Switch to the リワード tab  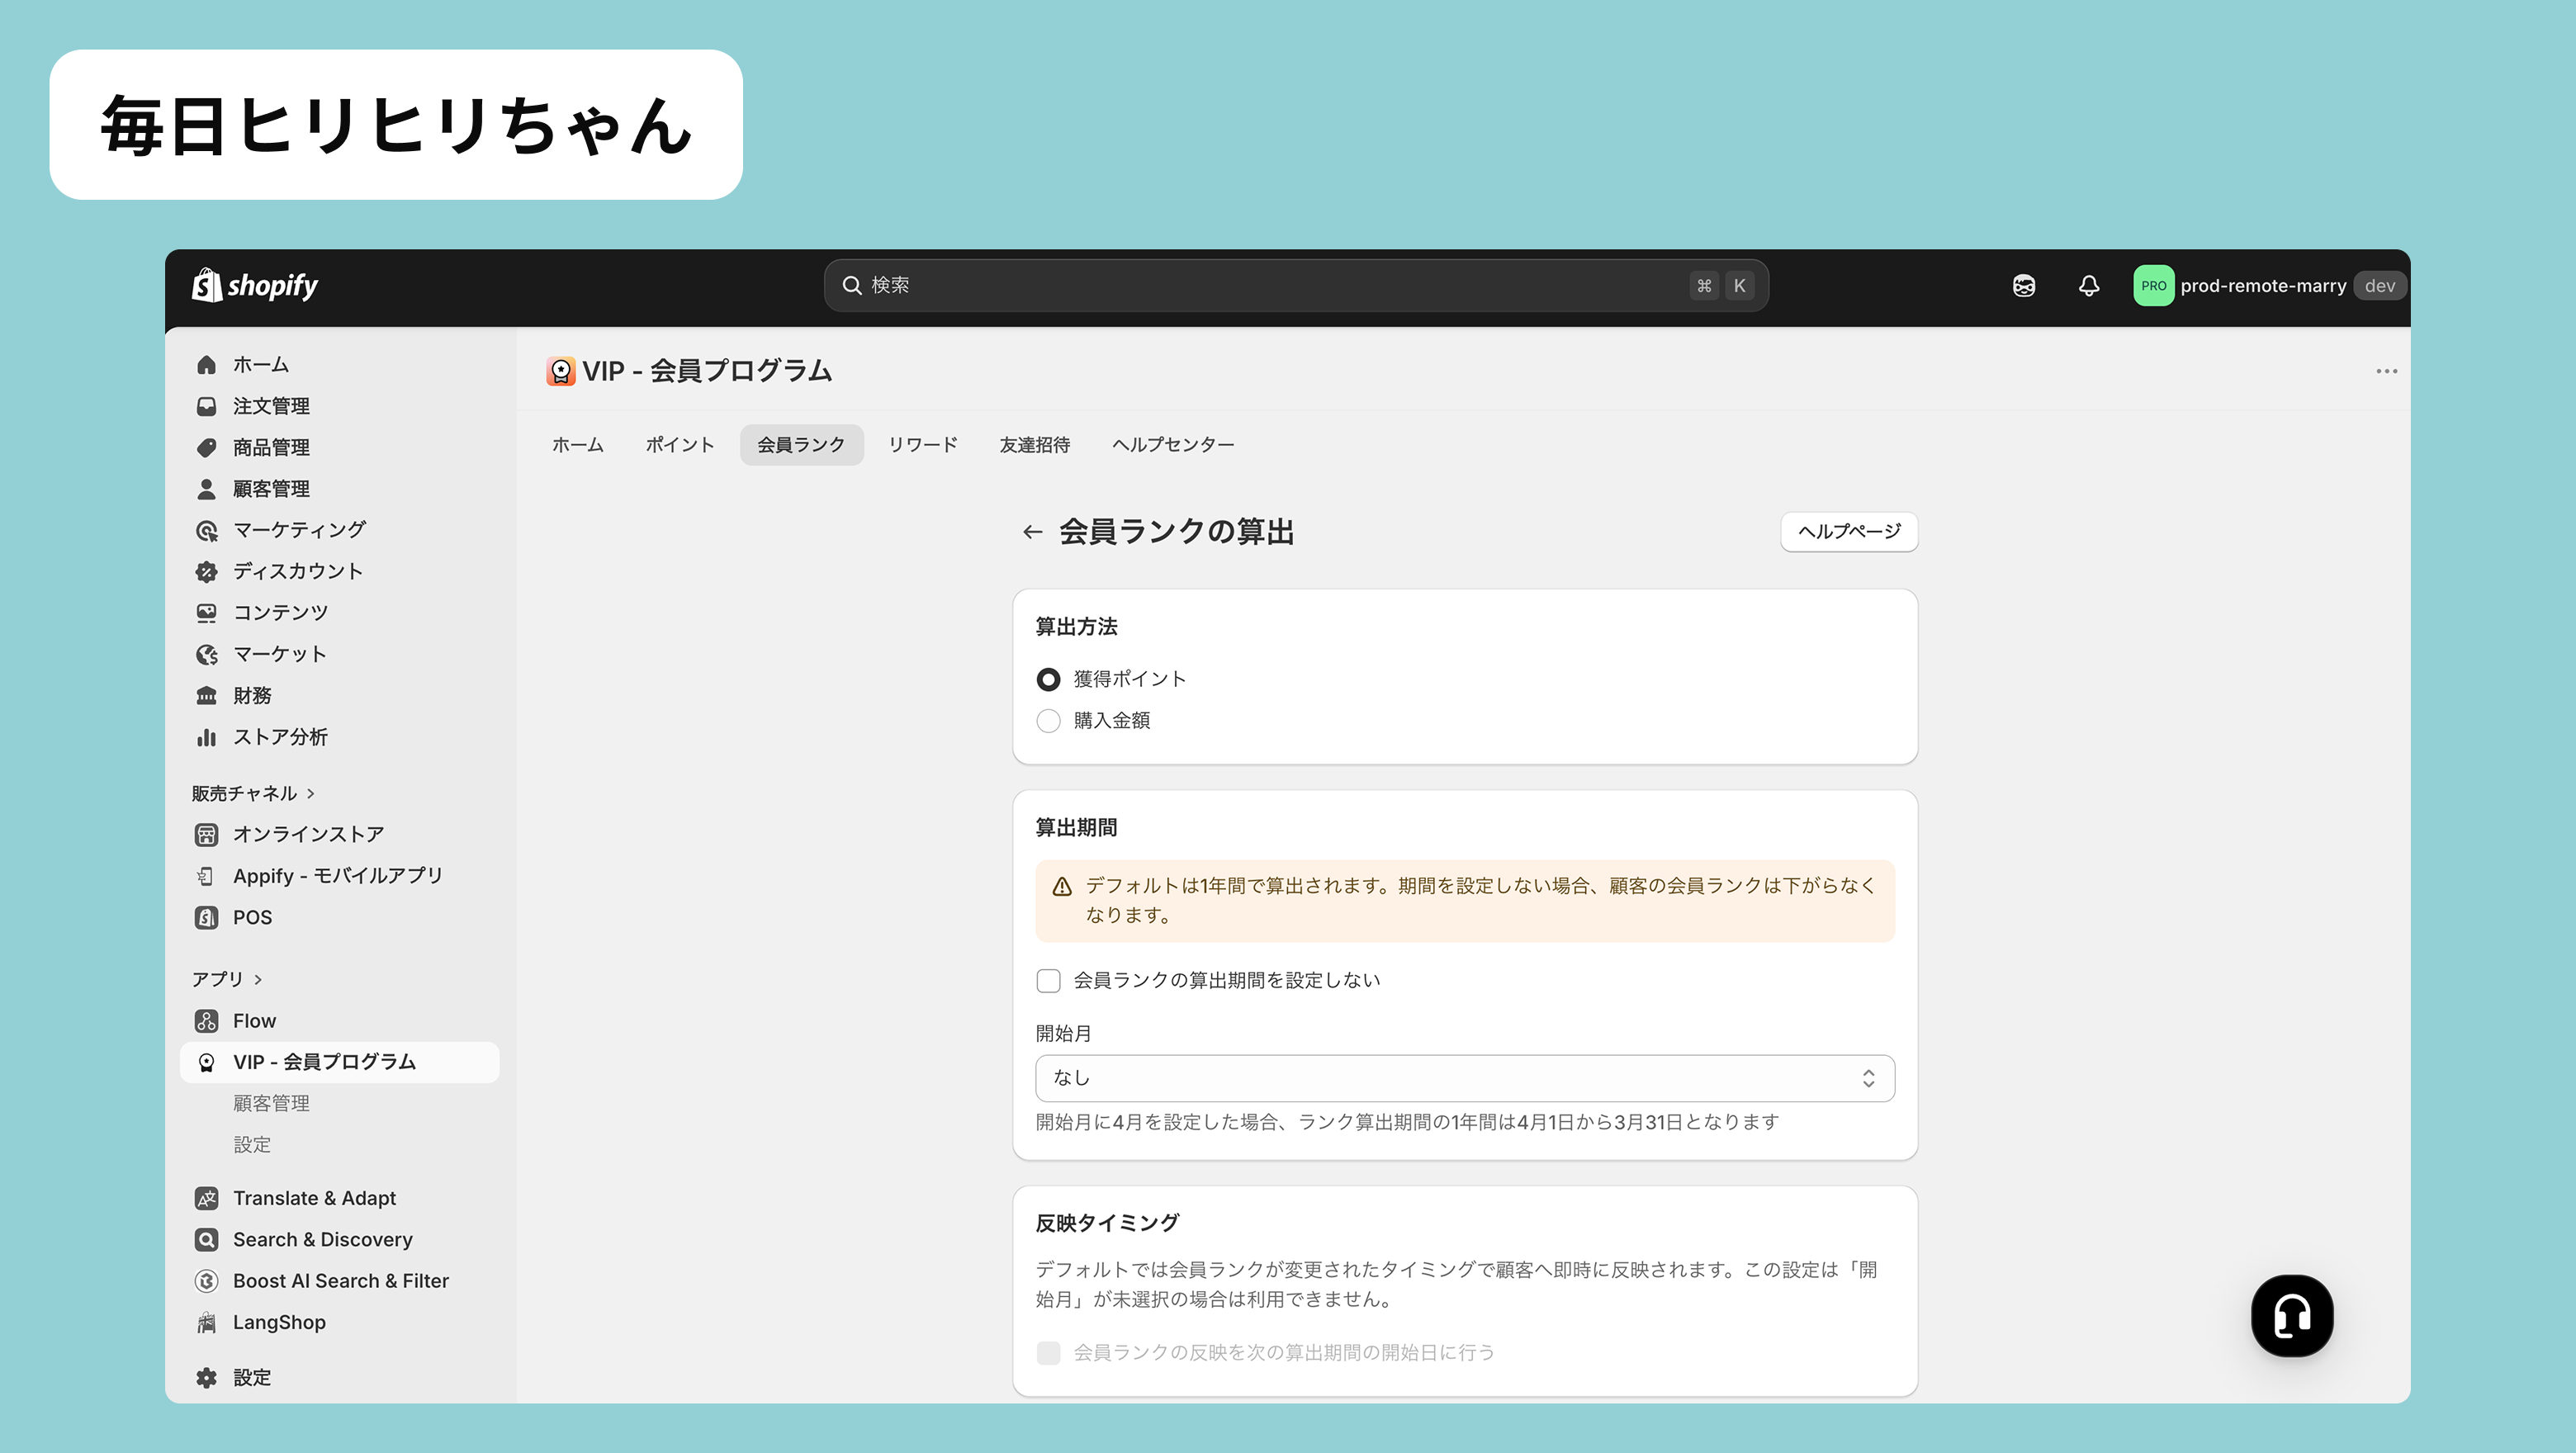[x=922, y=445]
